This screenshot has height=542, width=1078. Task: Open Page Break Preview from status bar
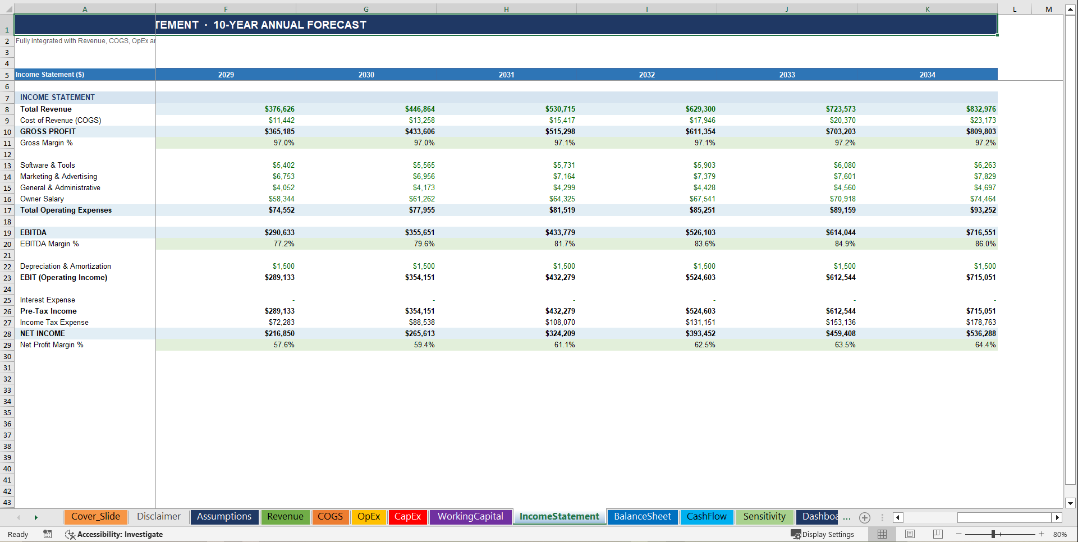pyautogui.click(x=937, y=534)
